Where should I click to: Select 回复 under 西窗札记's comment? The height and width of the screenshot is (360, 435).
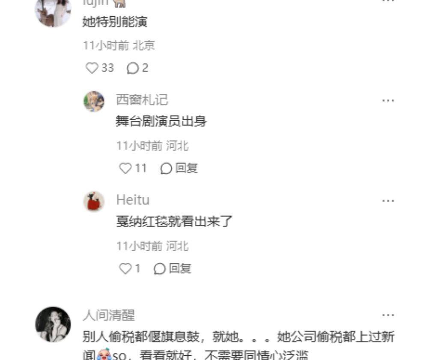186,168
